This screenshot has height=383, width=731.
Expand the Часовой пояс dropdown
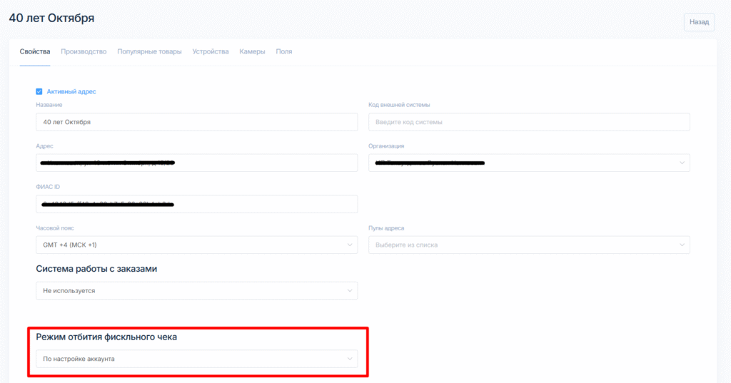pos(196,245)
